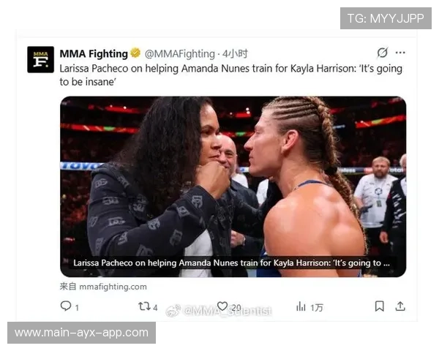The image size is (439, 351).
Task: Click the @MMA_Scientist Weibo watermark
Action: tap(219, 311)
